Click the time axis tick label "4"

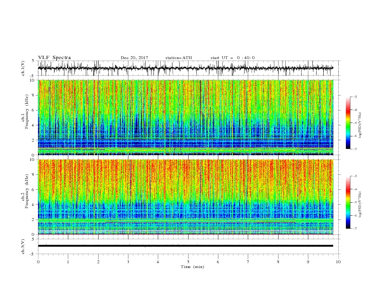coord(158,262)
